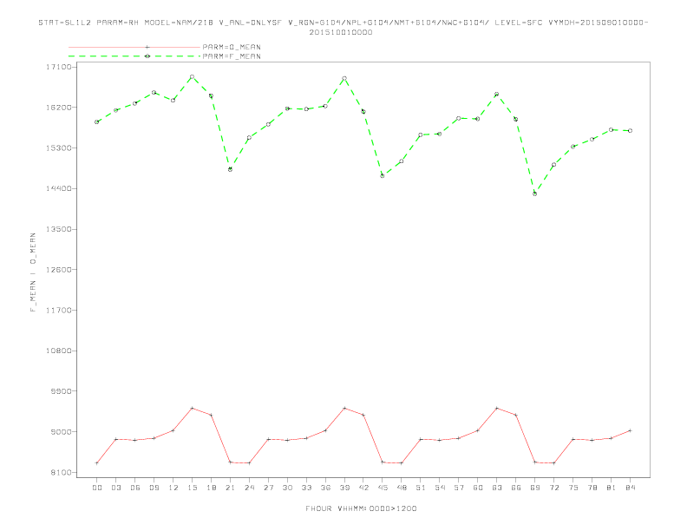The height and width of the screenshot is (531, 687).
Task: Select red O_MEAN data point at hour 00
Action: coord(97,463)
